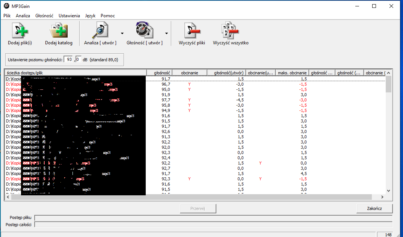Click the MP3Gain title bar app icon

[6, 6]
